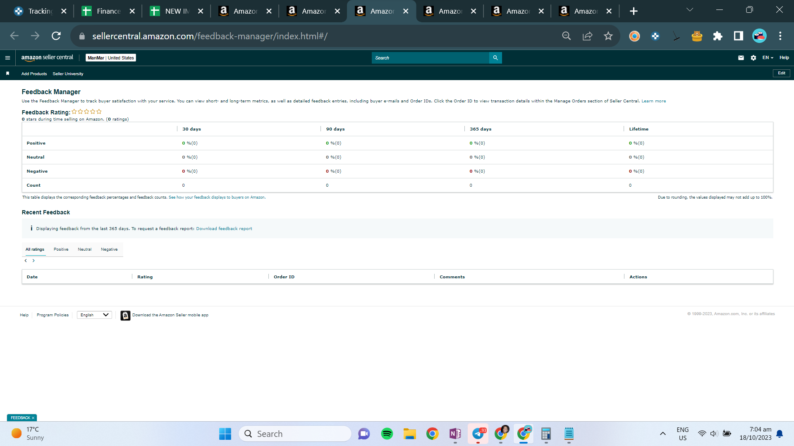Image resolution: width=794 pixels, height=446 pixels.
Task: Open Telegram from the taskbar
Action: [478, 434]
